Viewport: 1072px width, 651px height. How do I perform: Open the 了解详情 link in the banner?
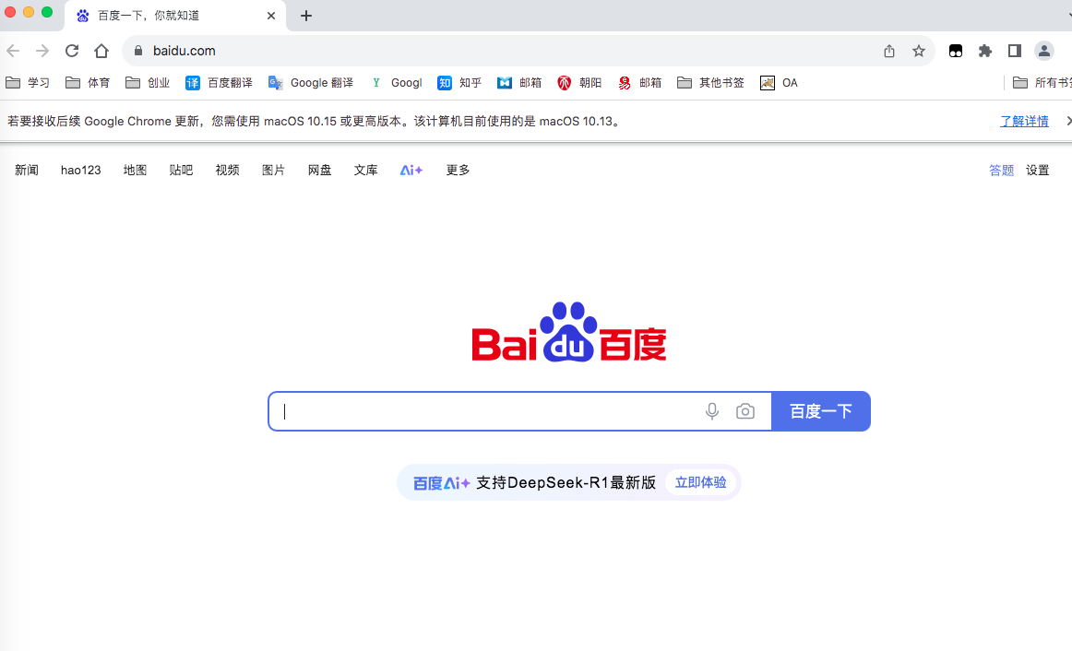(x=1024, y=121)
